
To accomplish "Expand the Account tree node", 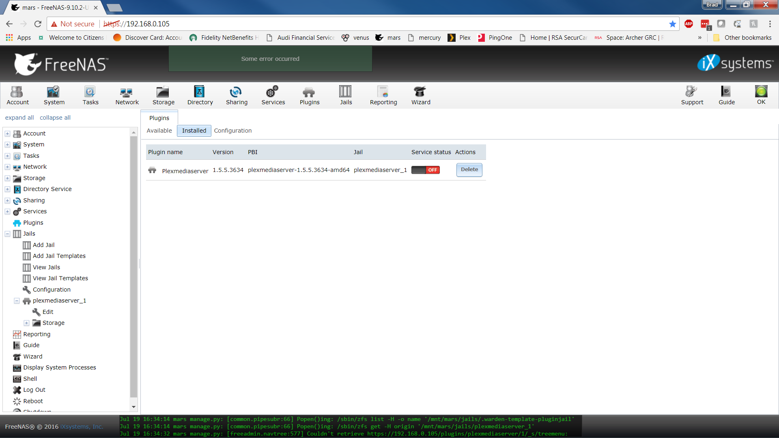I will click(7, 133).
